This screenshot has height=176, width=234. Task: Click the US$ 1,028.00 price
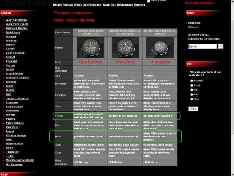(90, 62)
